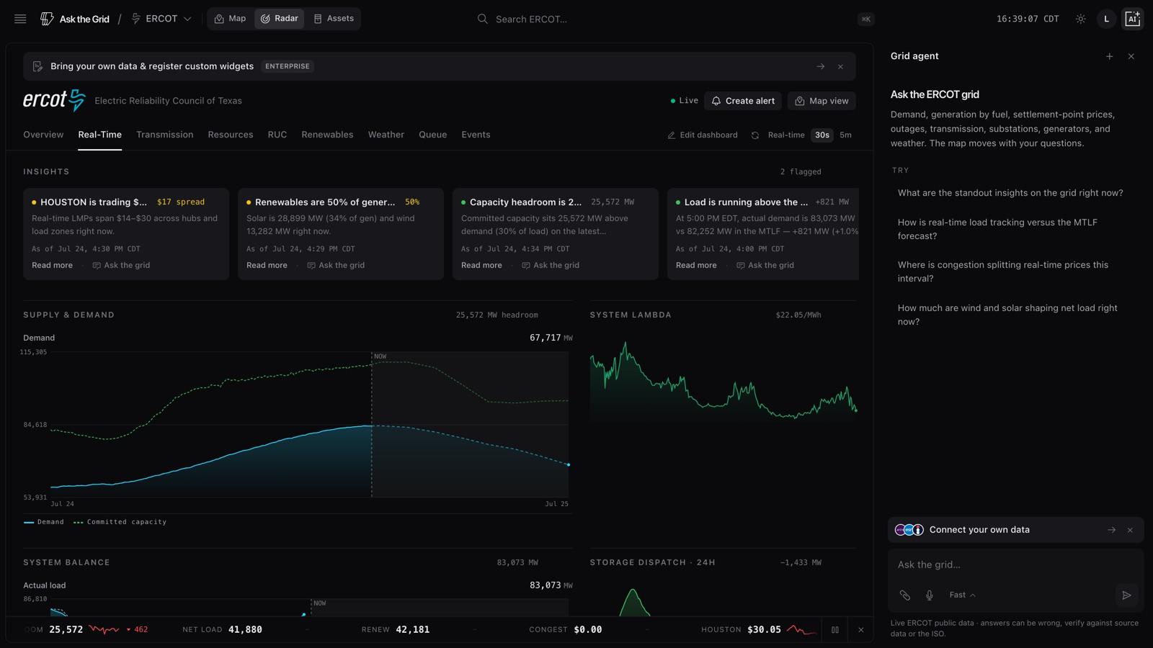1153x648 pixels.
Task: Click the System Lambda price chart
Action: pos(724,382)
